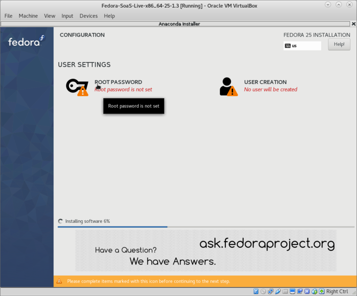Click the installing software progress bar

[x=206, y=227]
